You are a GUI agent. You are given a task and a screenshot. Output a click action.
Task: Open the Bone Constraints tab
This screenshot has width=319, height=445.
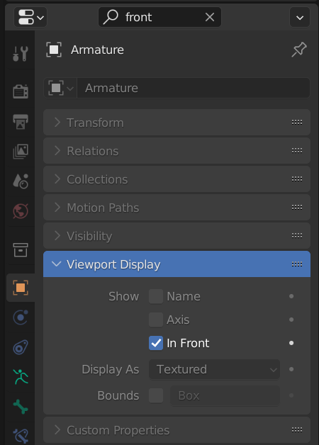(x=21, y=436)
